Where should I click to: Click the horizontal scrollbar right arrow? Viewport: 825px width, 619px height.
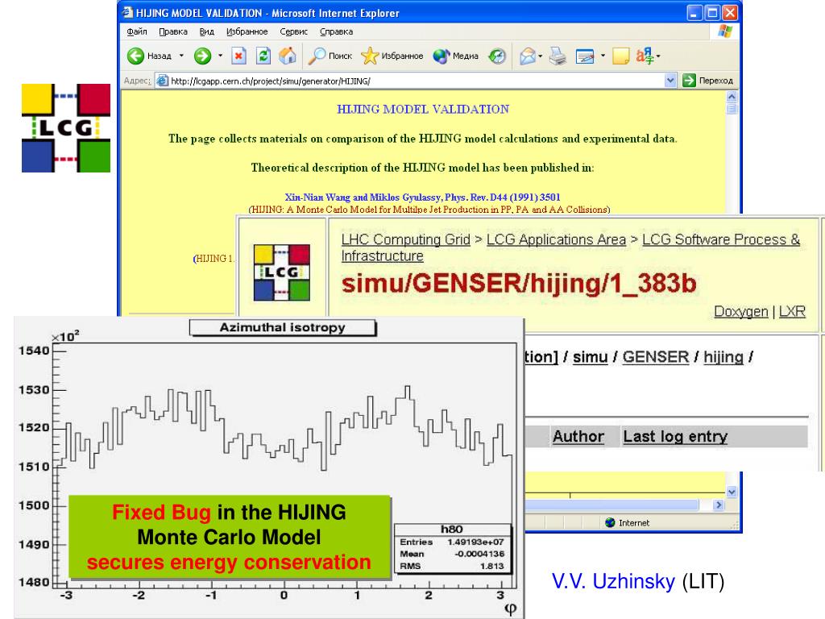coord(718,505)
